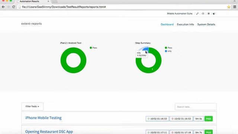The width and height of the screenshot is (238, 134).
Task: Reload the page with refresh icon
Action: click(14, 7)
